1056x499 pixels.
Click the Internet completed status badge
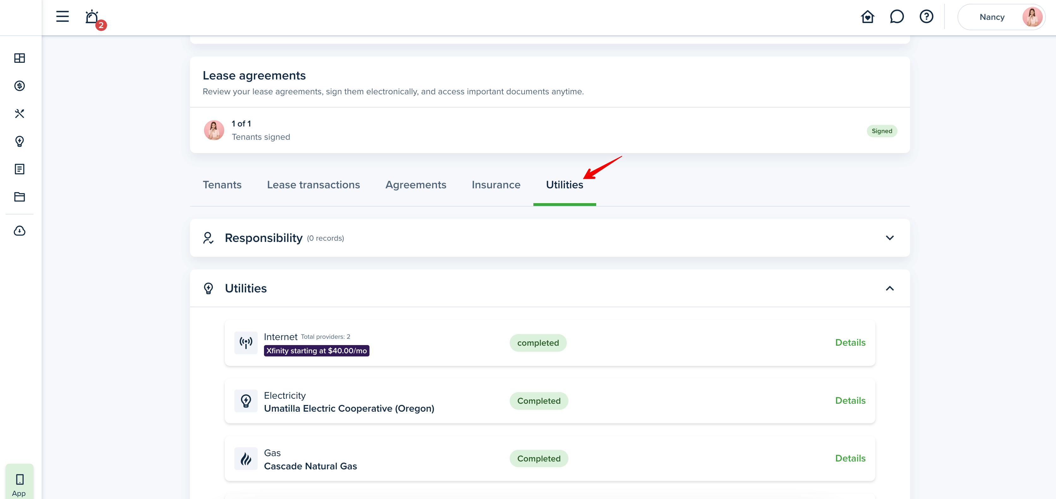538,343
